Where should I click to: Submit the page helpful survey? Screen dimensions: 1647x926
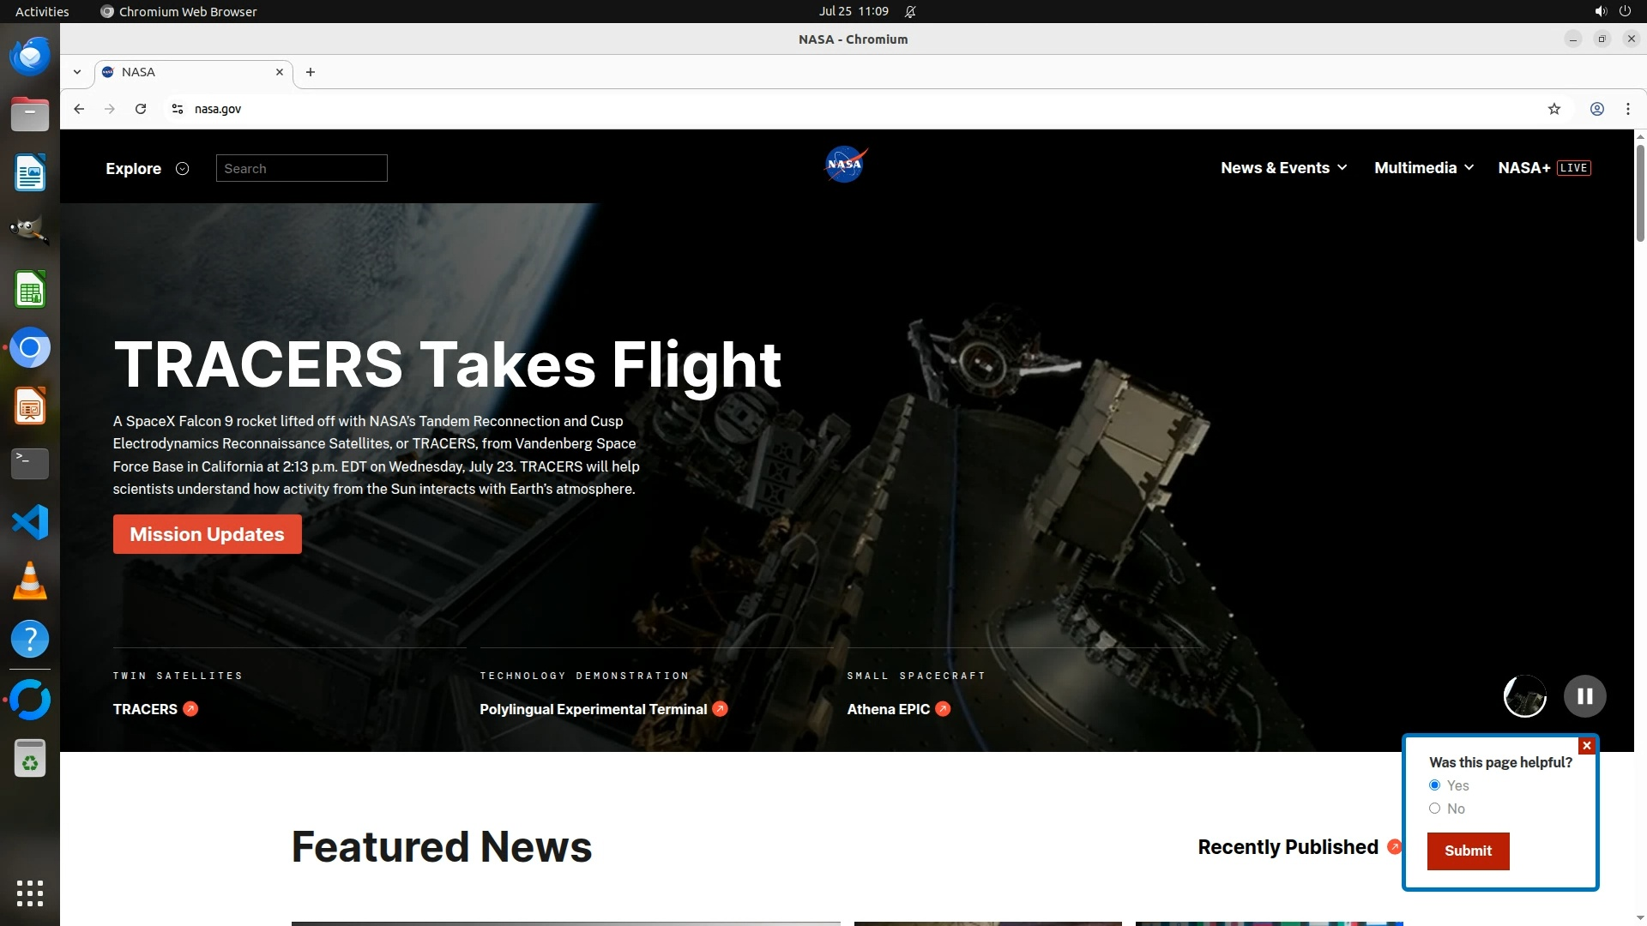pyautogui.click(x=1467, y=851)
